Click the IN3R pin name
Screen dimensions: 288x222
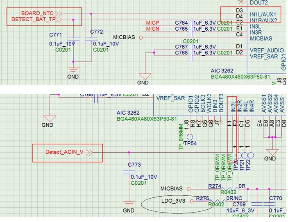pyautogui.click(x=256, y=32)
